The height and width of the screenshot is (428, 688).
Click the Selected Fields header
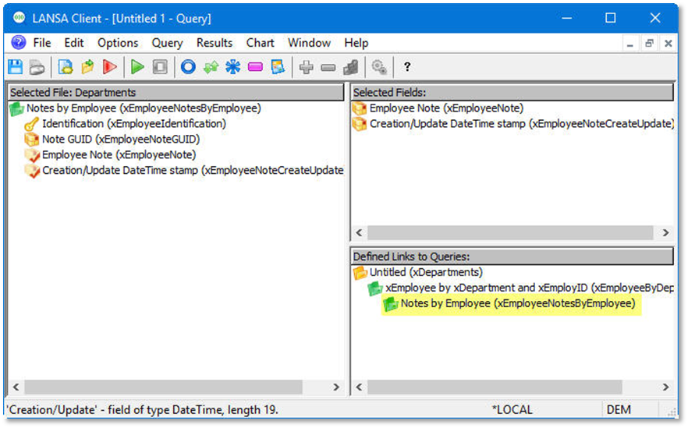(512, 93)
